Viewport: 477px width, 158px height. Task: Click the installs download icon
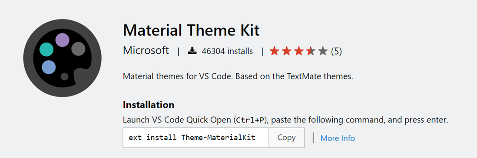point(192,51)
